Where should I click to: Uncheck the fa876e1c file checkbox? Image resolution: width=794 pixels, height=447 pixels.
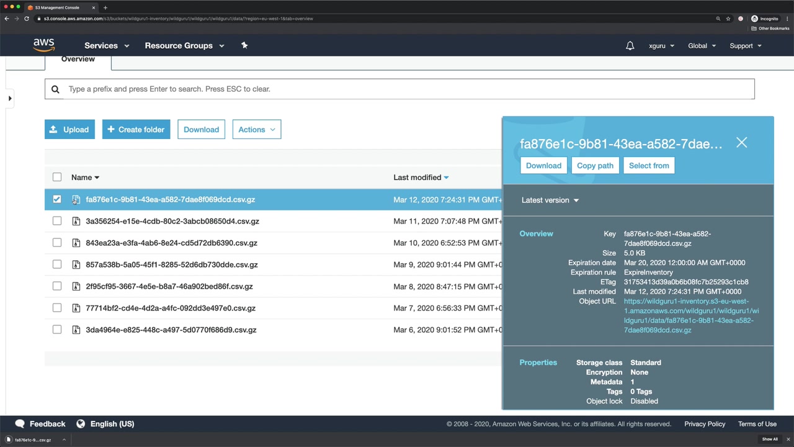pos(57,199)
